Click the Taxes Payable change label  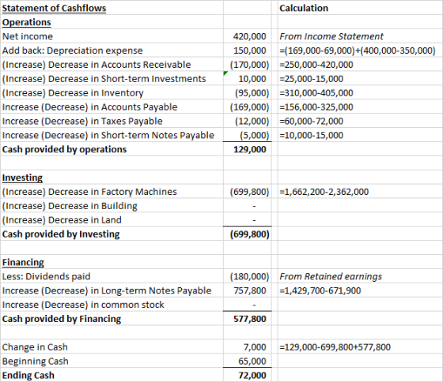(82, 122)
